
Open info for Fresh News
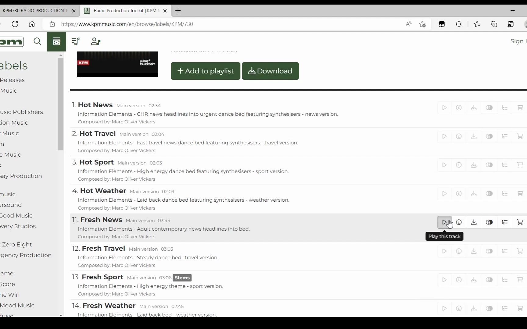pos(459,222)
